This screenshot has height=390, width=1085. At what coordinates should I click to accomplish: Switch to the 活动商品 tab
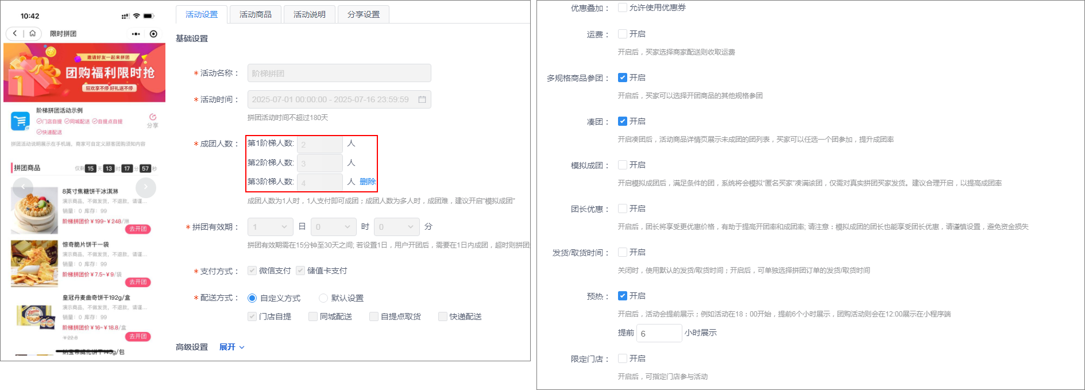point(256,14)
